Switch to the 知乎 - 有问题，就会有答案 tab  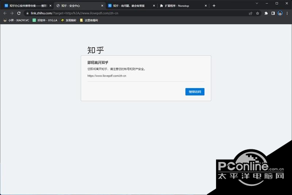click(x=131, y=6)
